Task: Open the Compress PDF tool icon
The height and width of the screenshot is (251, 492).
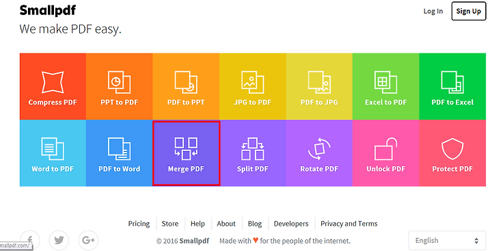Action: [x=53, y=81]
